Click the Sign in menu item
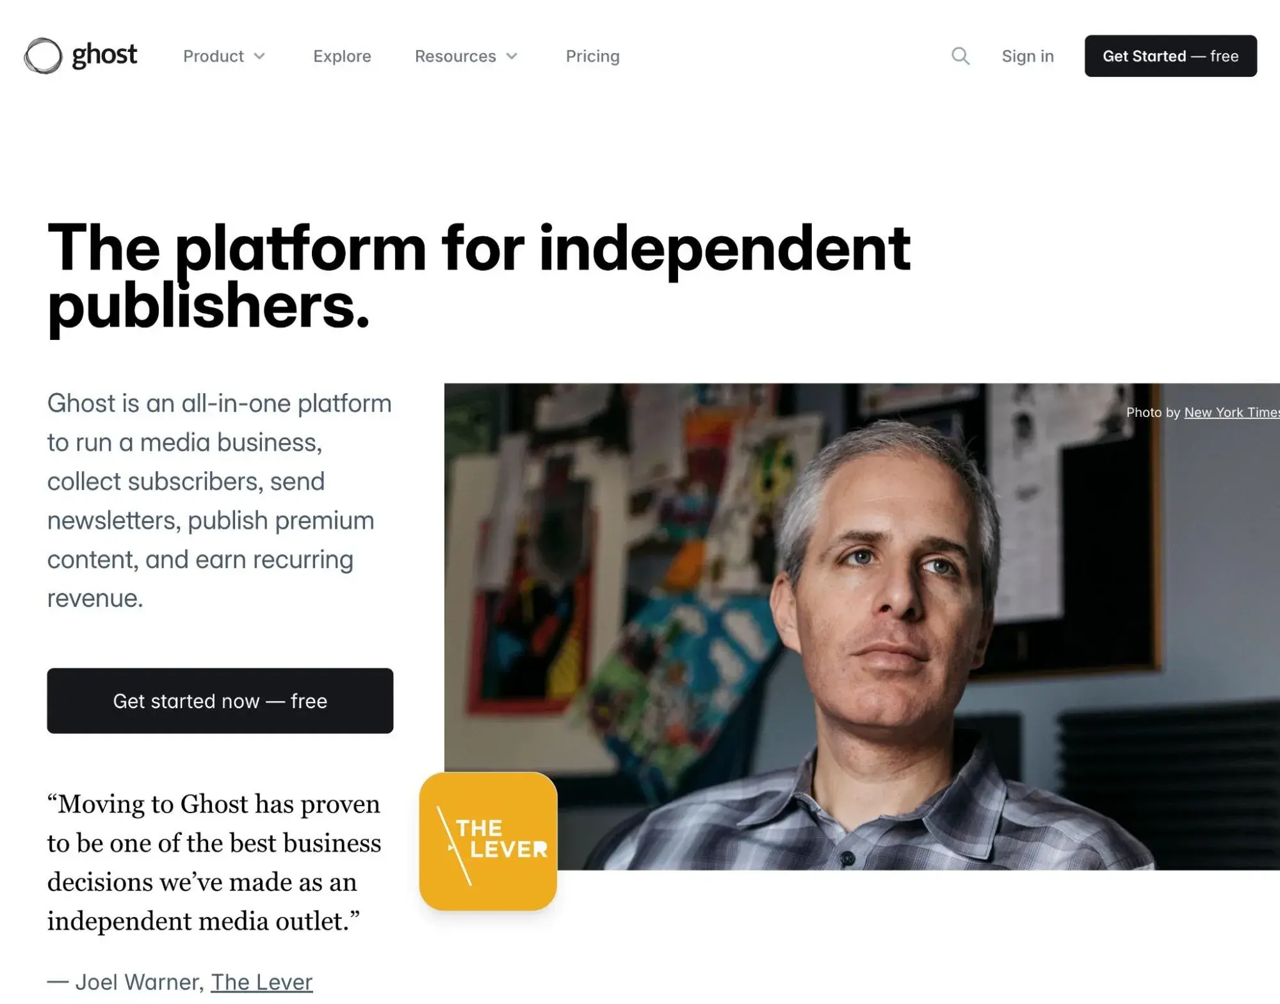This screenshot has height=1004, width=1280. coord(1028,56)
